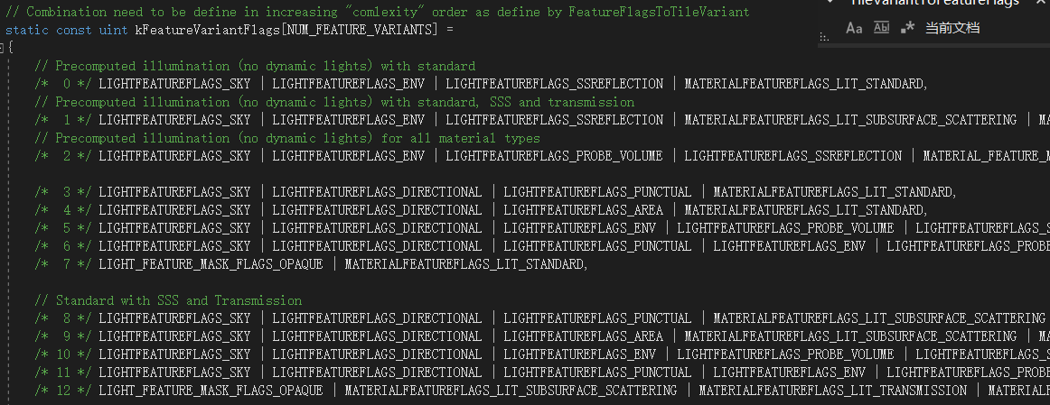The height and width of the screenshot is (405, 1050).
Task: Click the /* 9 */ index comment
Action: [x=64, y=336]
